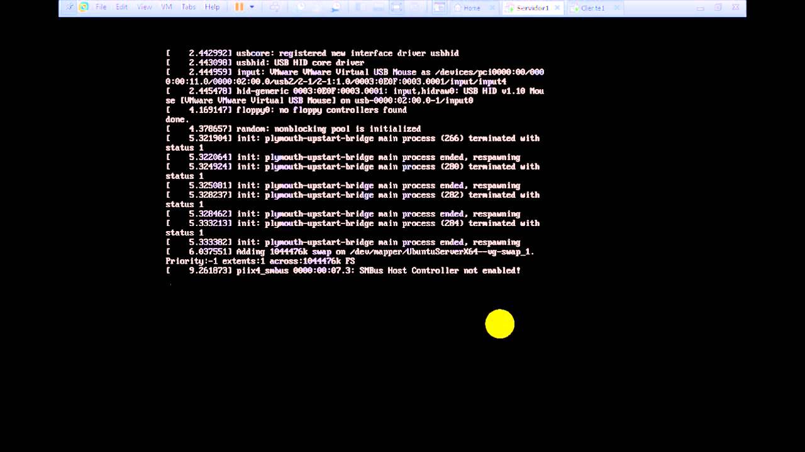Click the full screen view toolbar icon
The width and height of the screenshot is (805, 452).
[x=396, y=8]
